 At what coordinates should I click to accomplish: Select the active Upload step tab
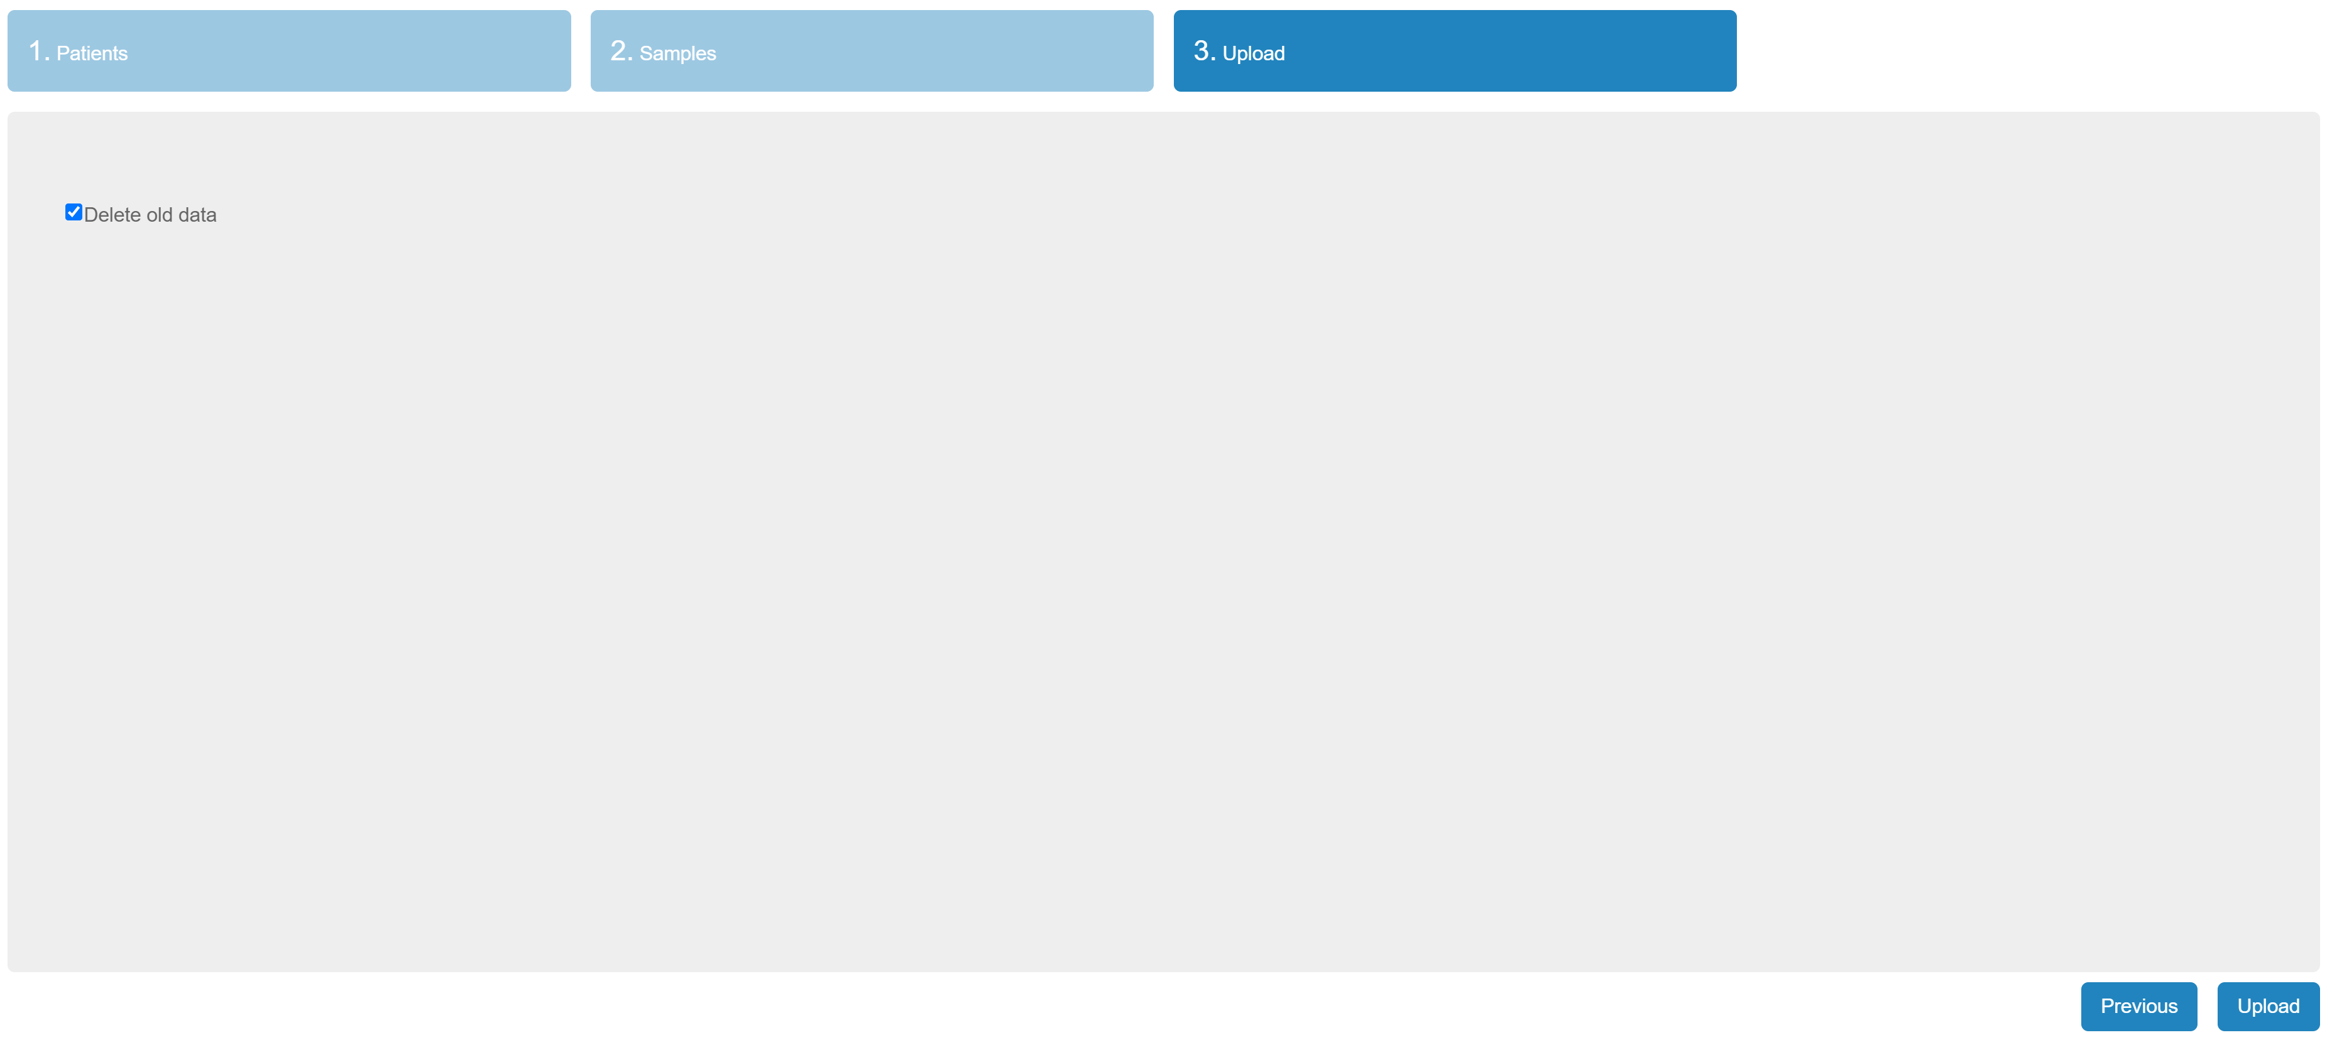tap(1454, 51)
